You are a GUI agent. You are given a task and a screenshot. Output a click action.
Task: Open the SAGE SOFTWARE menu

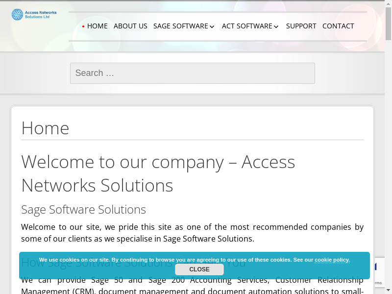coord(180,26)
